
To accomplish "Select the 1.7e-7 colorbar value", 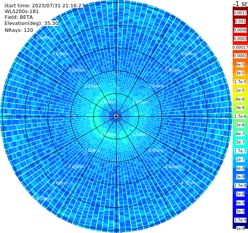I will [240, 151].
